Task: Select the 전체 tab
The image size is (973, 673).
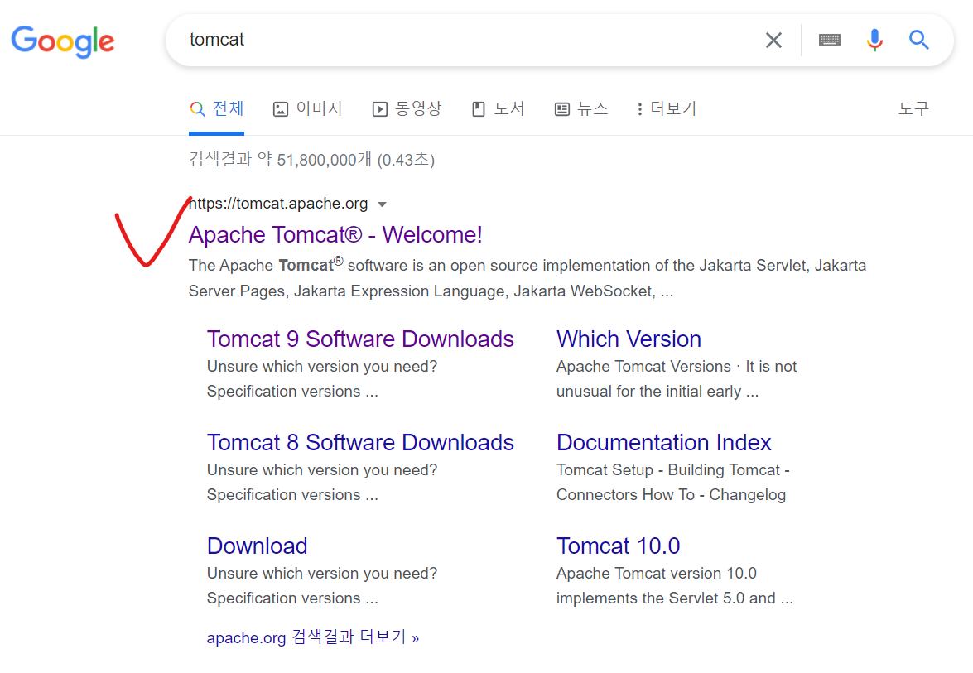Action: [217, 109]
